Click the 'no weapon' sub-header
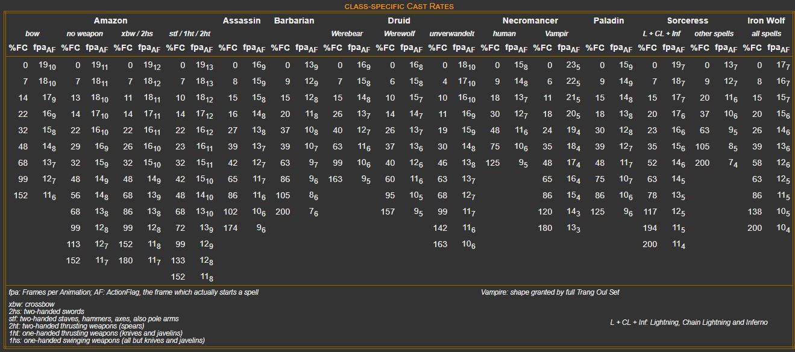The image size is (795, 352). 84,34
